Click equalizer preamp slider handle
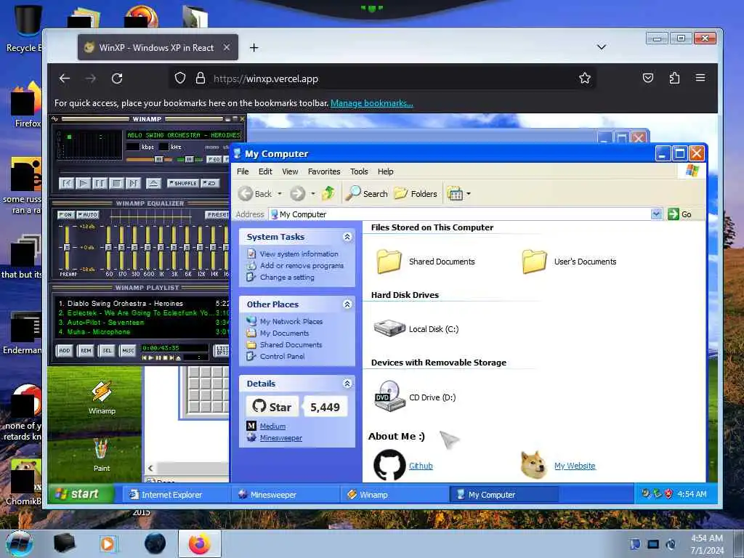744x558 pixels. tap(67, 247)
